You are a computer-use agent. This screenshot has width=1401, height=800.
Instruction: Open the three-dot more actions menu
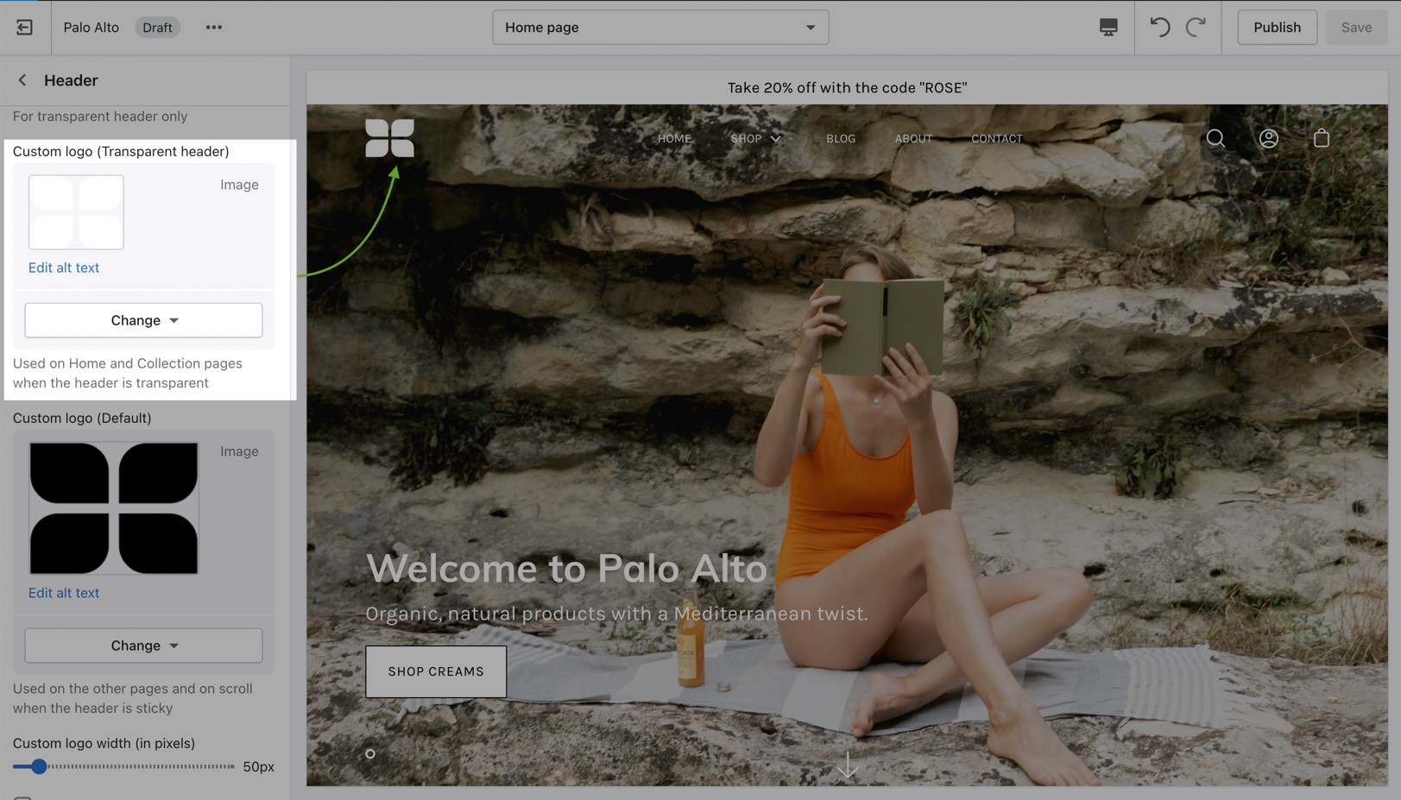point(213,28)
